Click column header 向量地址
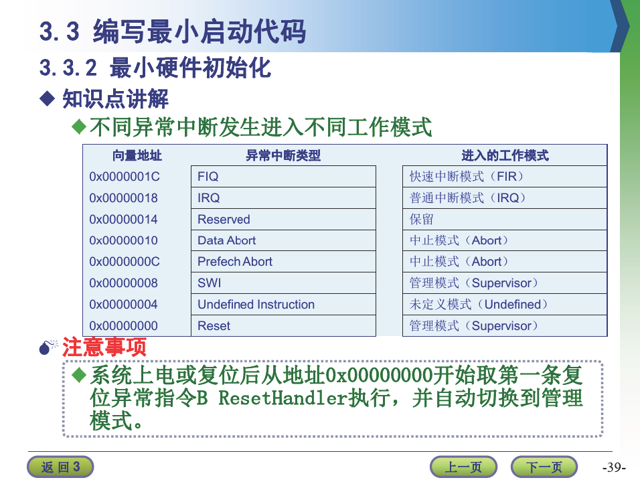This screenshot has width=640, height=480. (137, 155)
